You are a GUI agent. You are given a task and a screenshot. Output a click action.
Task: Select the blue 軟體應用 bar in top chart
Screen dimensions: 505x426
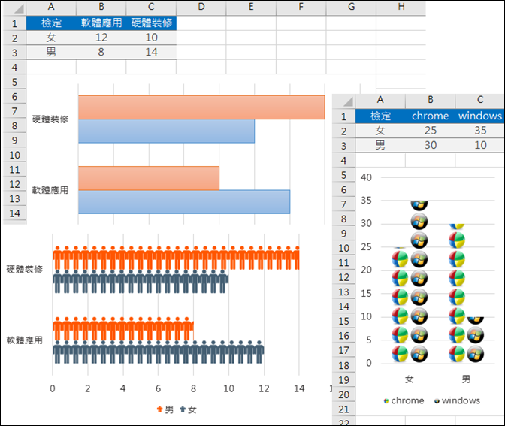tap(184, 202)
